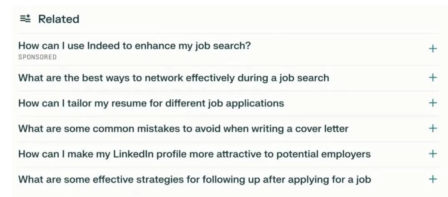Open strategies for following up question

(194, 180)
